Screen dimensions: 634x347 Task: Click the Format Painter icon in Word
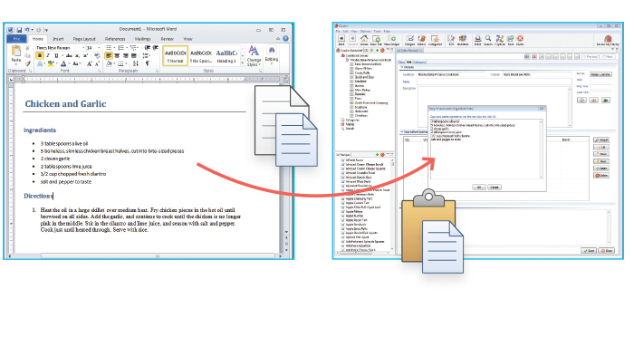[x=28, y=63]
